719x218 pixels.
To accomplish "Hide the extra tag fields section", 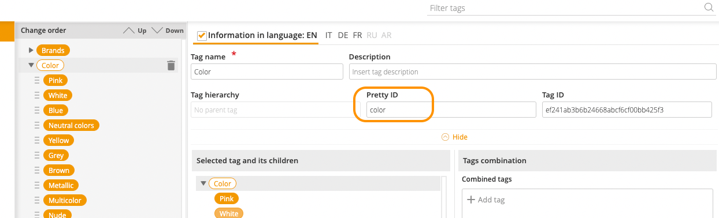I will [x=454, y=137].
